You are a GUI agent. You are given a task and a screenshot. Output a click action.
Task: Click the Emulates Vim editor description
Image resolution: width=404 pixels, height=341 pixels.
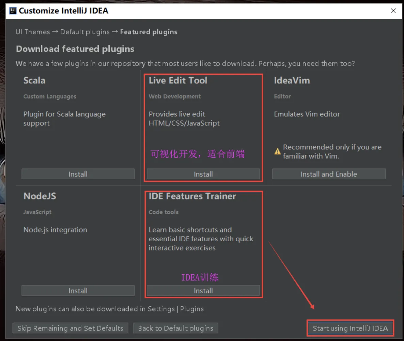click(307, 114)
